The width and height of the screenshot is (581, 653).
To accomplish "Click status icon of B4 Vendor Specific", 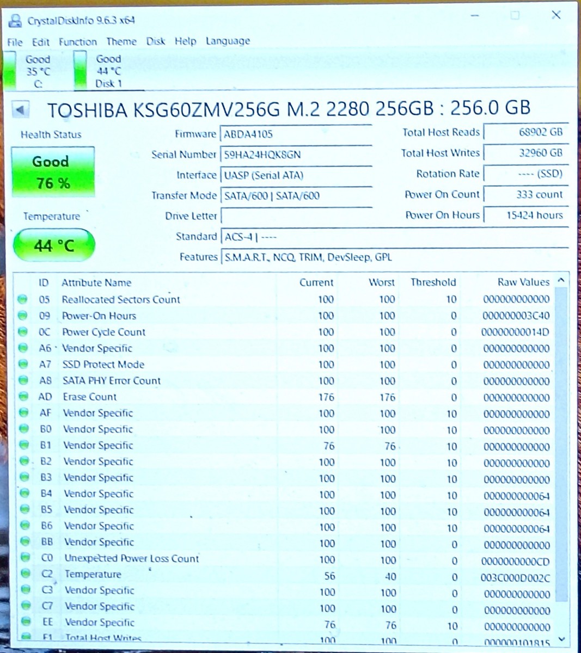I will [25, 494].
